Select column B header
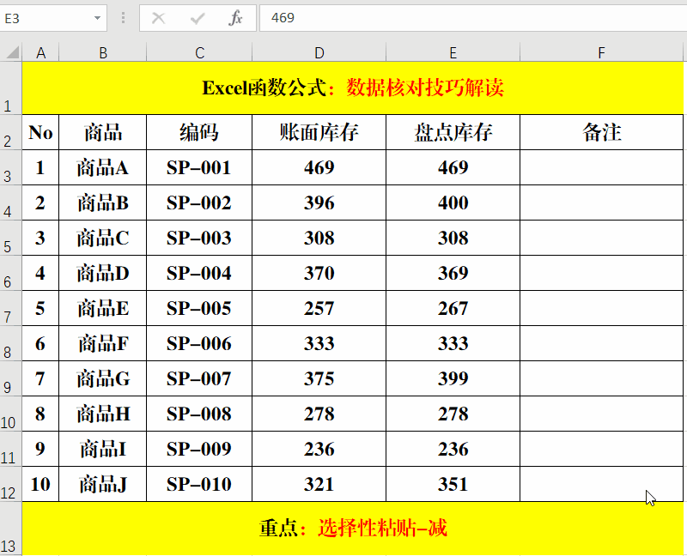The image size is (687, 556). (x=102, y=52)
